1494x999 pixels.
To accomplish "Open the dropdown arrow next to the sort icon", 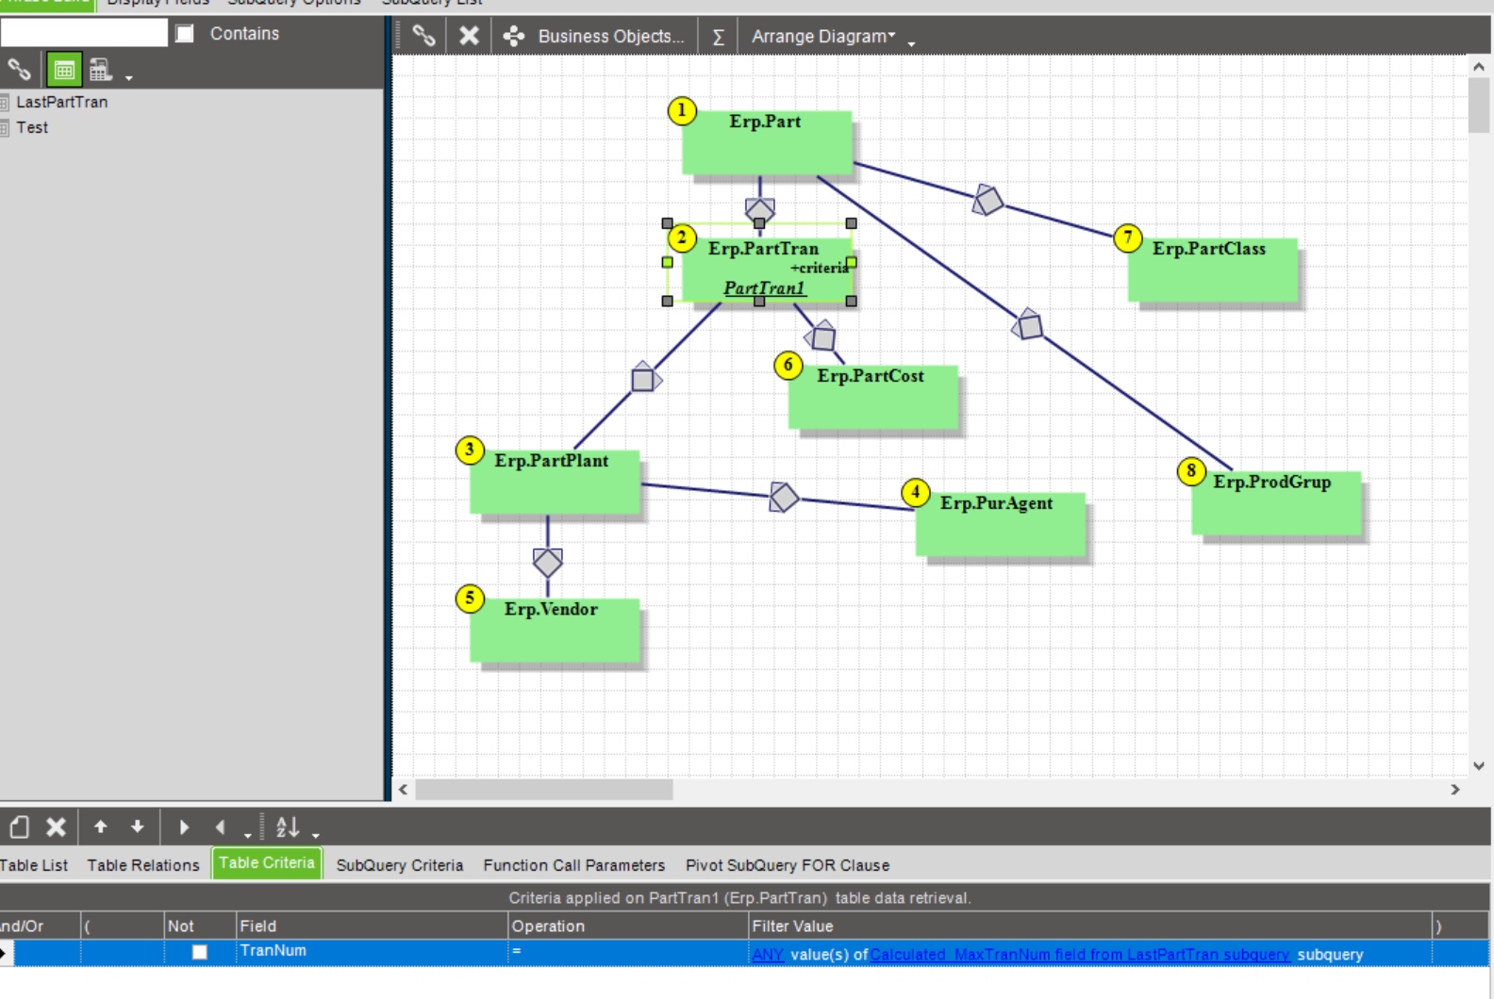I will tap(316, 835).
